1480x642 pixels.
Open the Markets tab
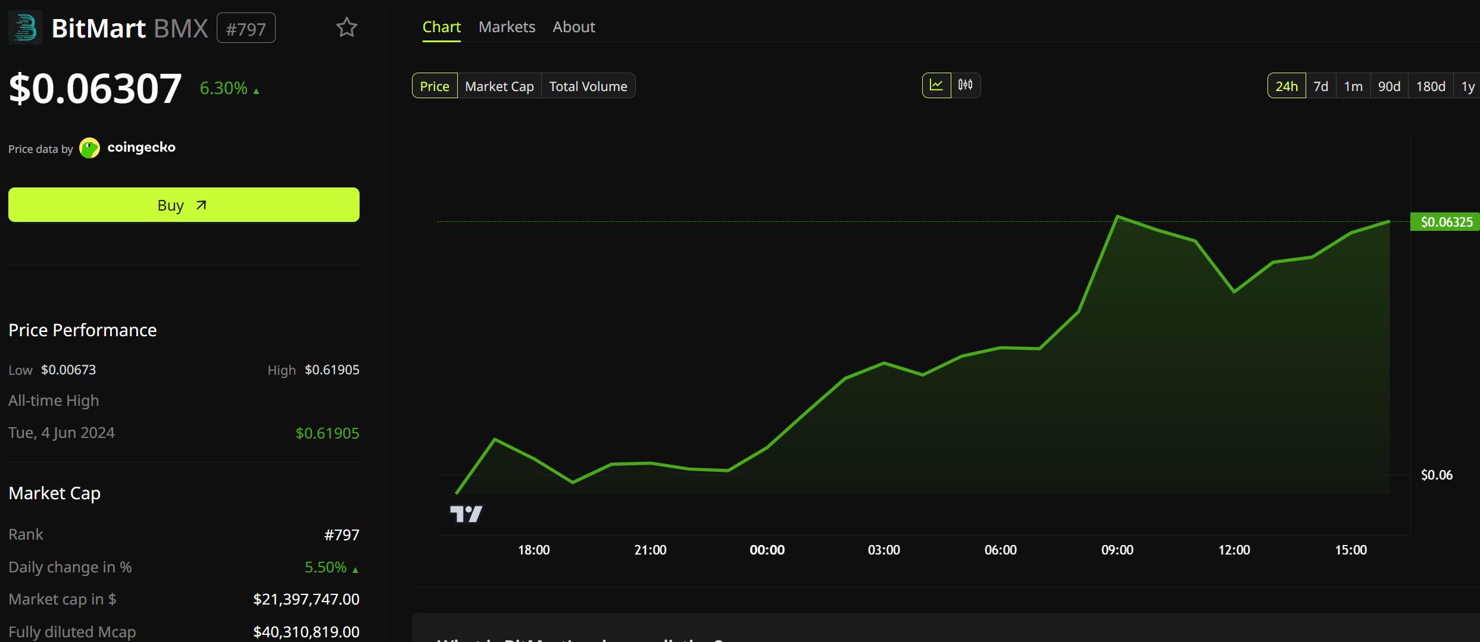coord(507,27)
